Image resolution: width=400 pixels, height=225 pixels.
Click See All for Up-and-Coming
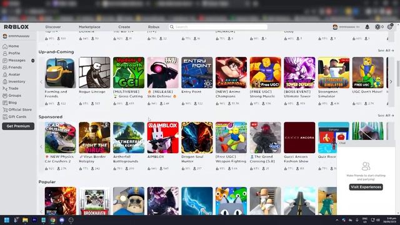[x=386, y=51]
